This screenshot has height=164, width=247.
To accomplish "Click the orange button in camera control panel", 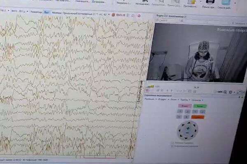I will click(x=198, y=117).
